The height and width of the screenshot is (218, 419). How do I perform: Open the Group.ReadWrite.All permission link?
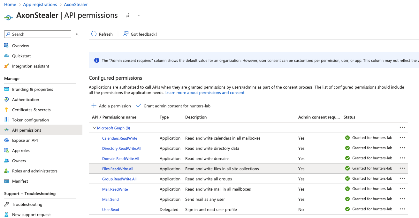pyautogui.click(x=119, y=179)
